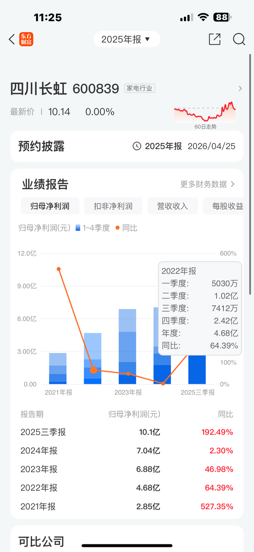Open the 东方财富 app logo
Viewport: 254px width, 552px height.
click(x=26, y=39)
